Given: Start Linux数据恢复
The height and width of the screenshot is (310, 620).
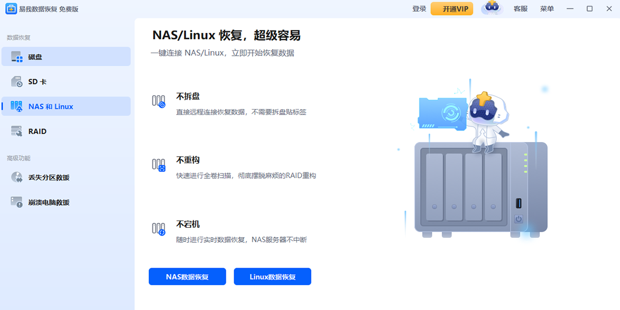Looking at the screenshot, I should pos(272,276).
